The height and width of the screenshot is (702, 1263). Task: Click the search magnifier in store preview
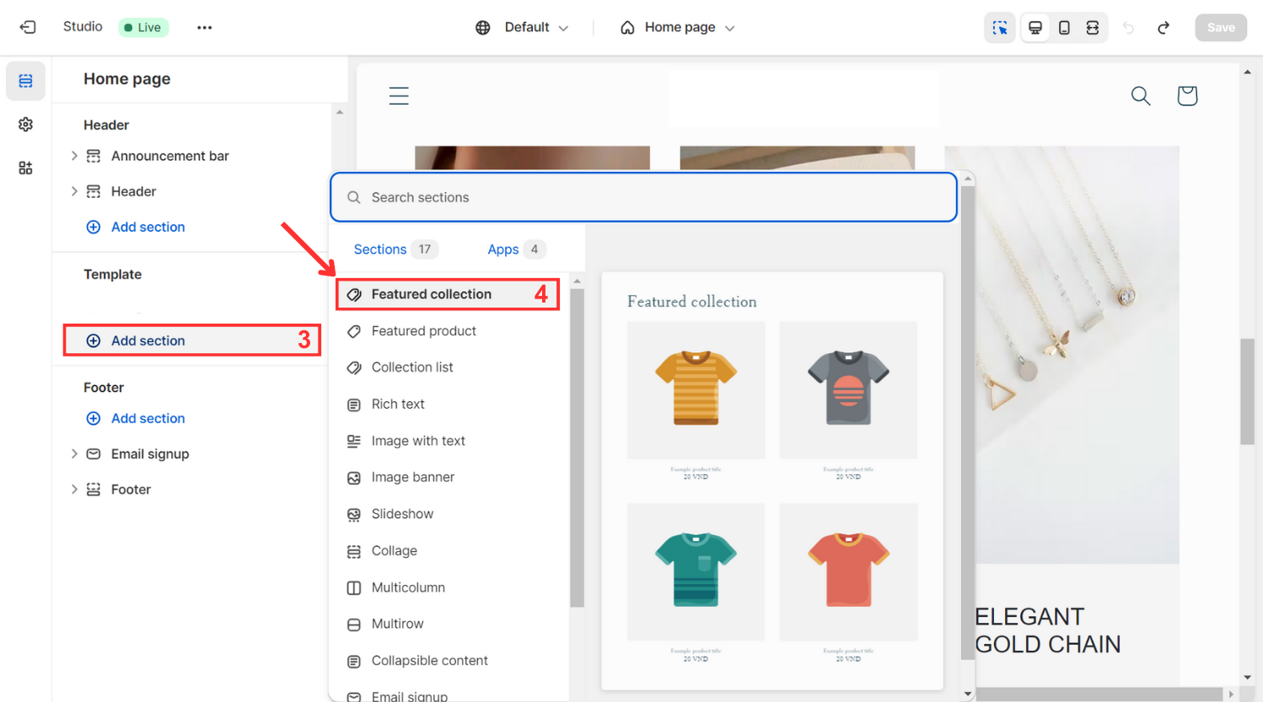(x=1141, y=96)
